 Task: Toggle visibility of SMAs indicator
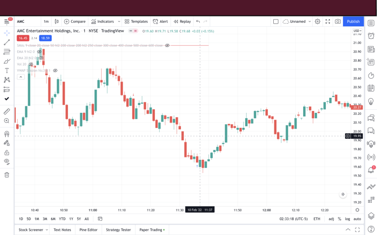167,45
